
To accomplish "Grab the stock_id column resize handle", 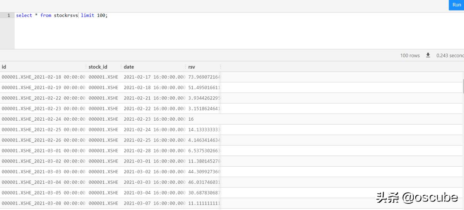I will [121, 67].
